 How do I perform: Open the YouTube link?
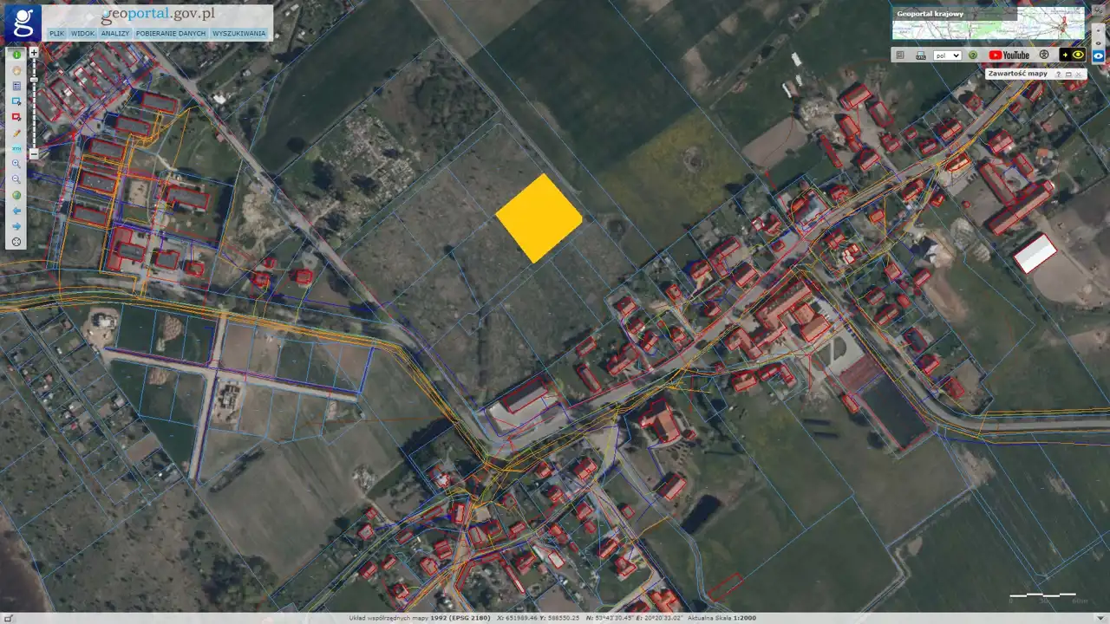[1009, 55]
